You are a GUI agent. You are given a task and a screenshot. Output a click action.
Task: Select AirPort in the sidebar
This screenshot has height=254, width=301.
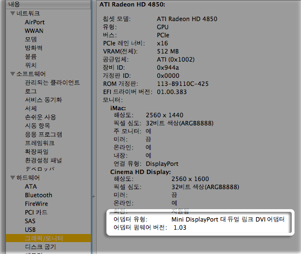pyautogui.click(x=35, y=22)
